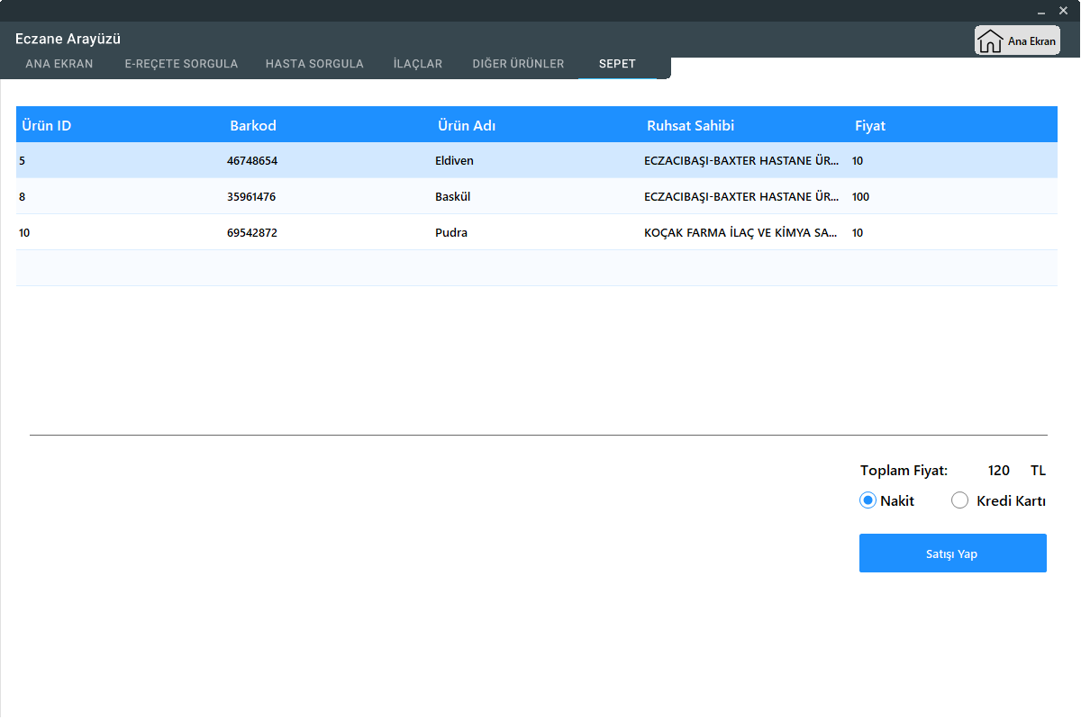Select Nakit payment option
This screenshot has width=1081, height=720.
[868, 501]
